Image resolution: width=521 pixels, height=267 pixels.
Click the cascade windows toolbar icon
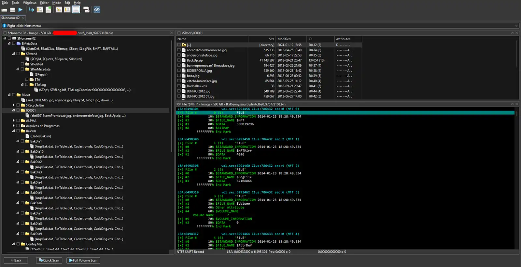pyautogui.click(x=86, y=10)
